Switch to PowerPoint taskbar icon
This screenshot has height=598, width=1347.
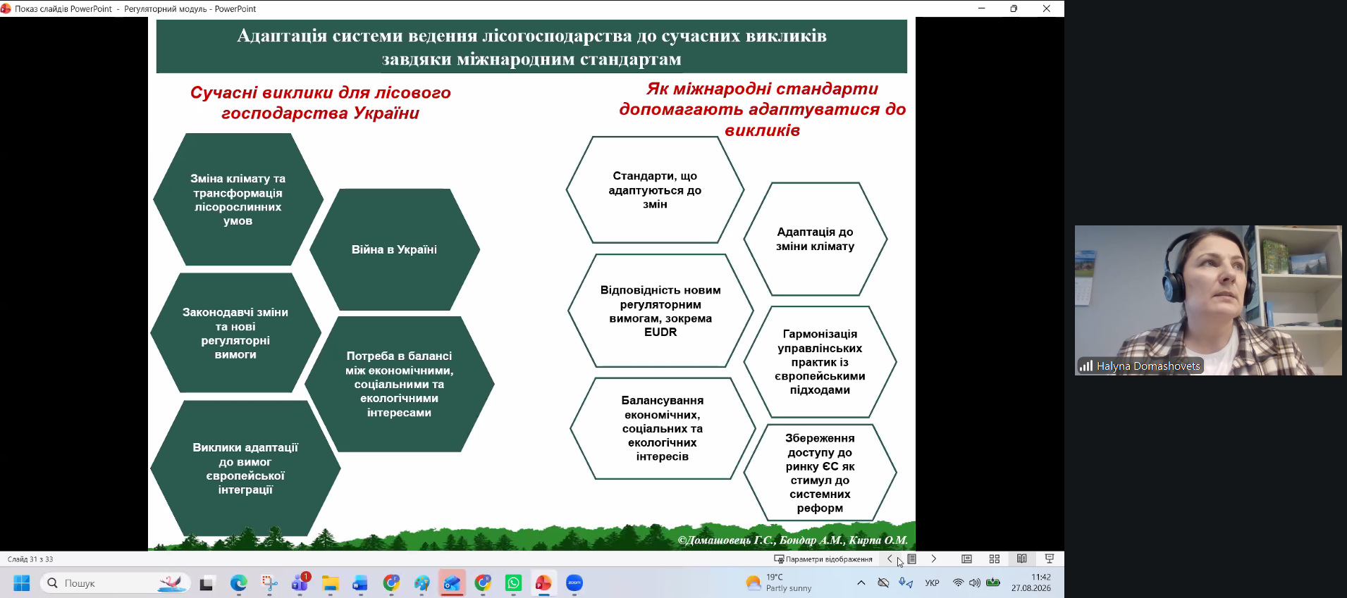[x=543, y=583]
